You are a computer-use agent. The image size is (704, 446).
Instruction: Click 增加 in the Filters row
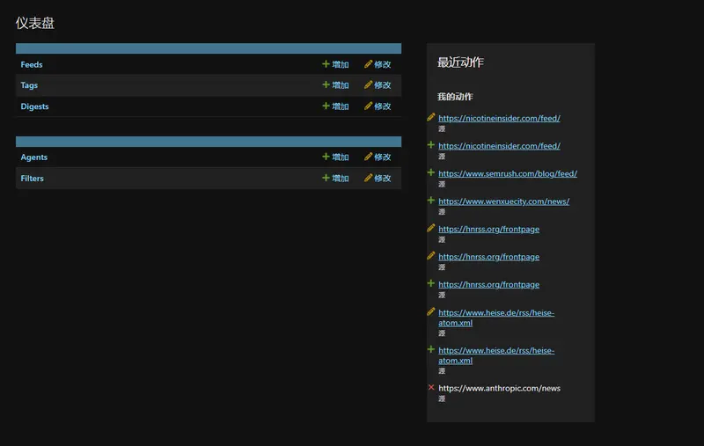pos(340,179)
